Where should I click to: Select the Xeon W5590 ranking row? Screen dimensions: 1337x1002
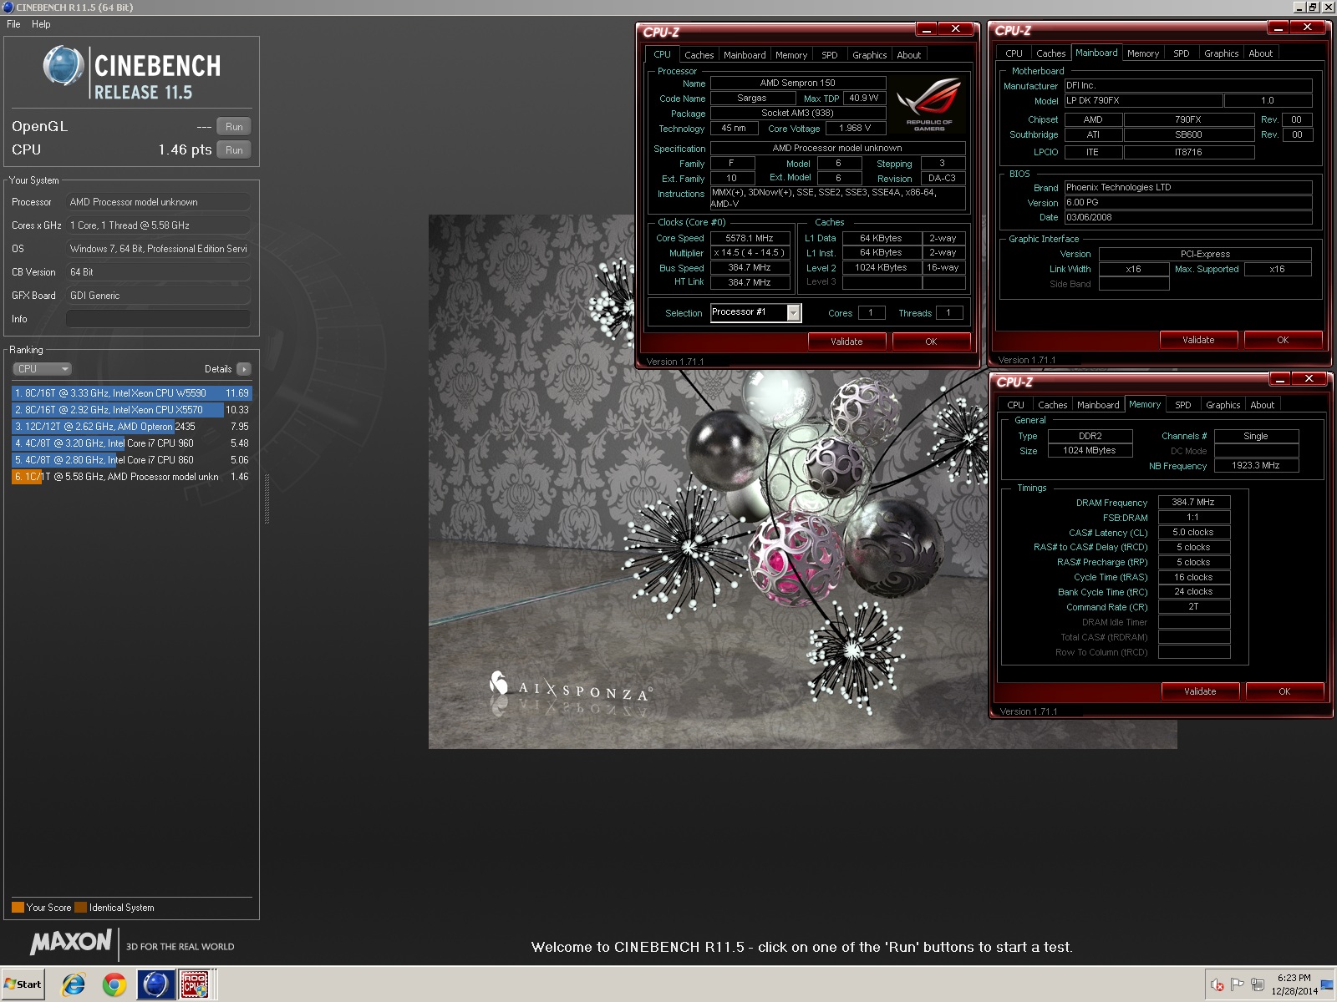pyautogui.click(x=131, y=393)
